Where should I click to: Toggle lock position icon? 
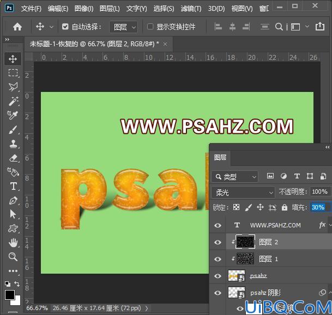(x=260, y=207)
